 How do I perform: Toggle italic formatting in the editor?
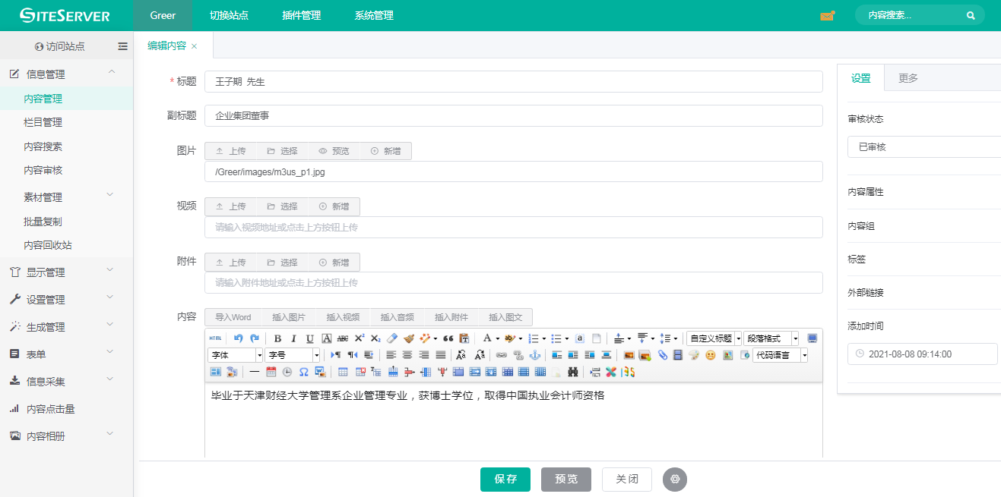(x=293, y=338)
